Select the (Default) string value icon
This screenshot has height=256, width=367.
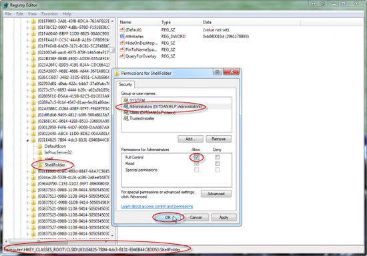[121, 30]
